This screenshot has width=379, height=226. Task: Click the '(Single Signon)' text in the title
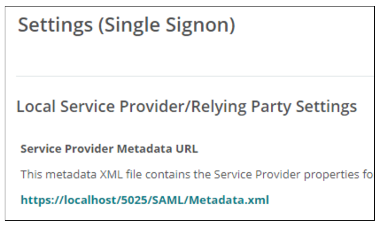(x=167, y=25)
